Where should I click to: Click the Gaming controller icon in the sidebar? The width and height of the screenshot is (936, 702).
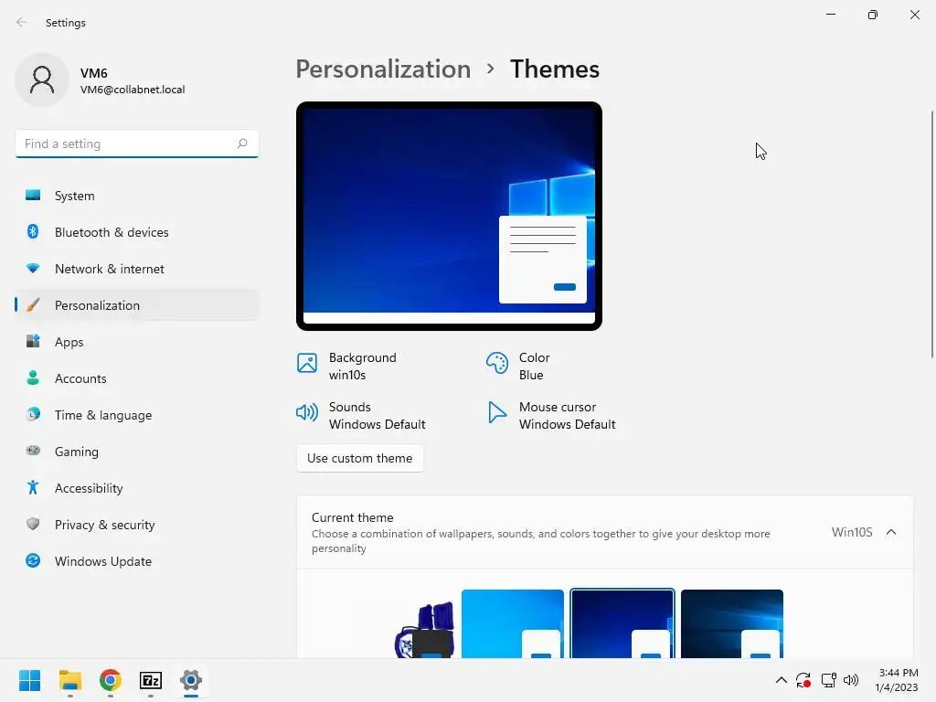click(33, 451)
